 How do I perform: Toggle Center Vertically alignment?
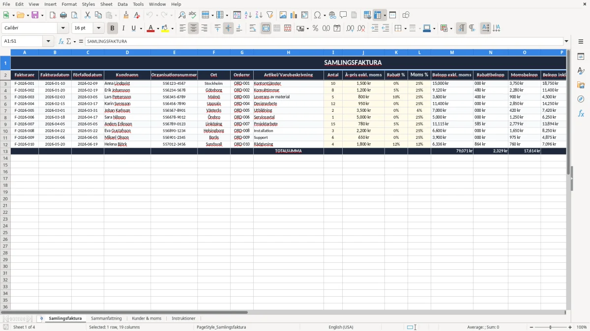pyautogui.click(x=228, y=28)
